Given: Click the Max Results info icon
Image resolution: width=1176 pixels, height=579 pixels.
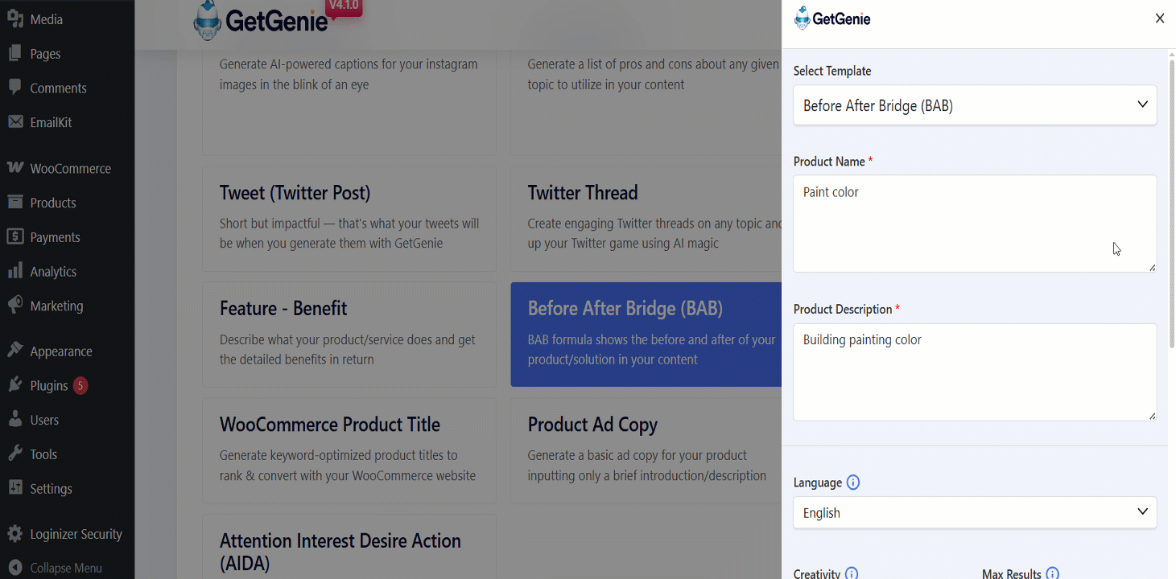Looking at the screenshot, I should coord(1052,573).
